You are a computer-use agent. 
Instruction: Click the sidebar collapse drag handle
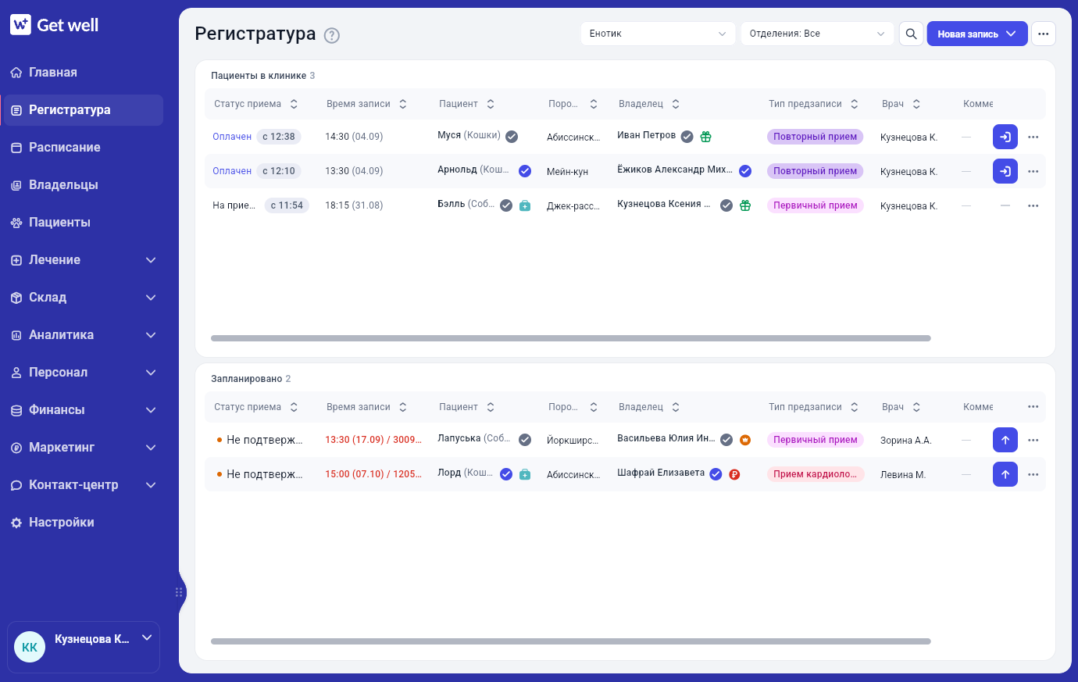[179, 592]
